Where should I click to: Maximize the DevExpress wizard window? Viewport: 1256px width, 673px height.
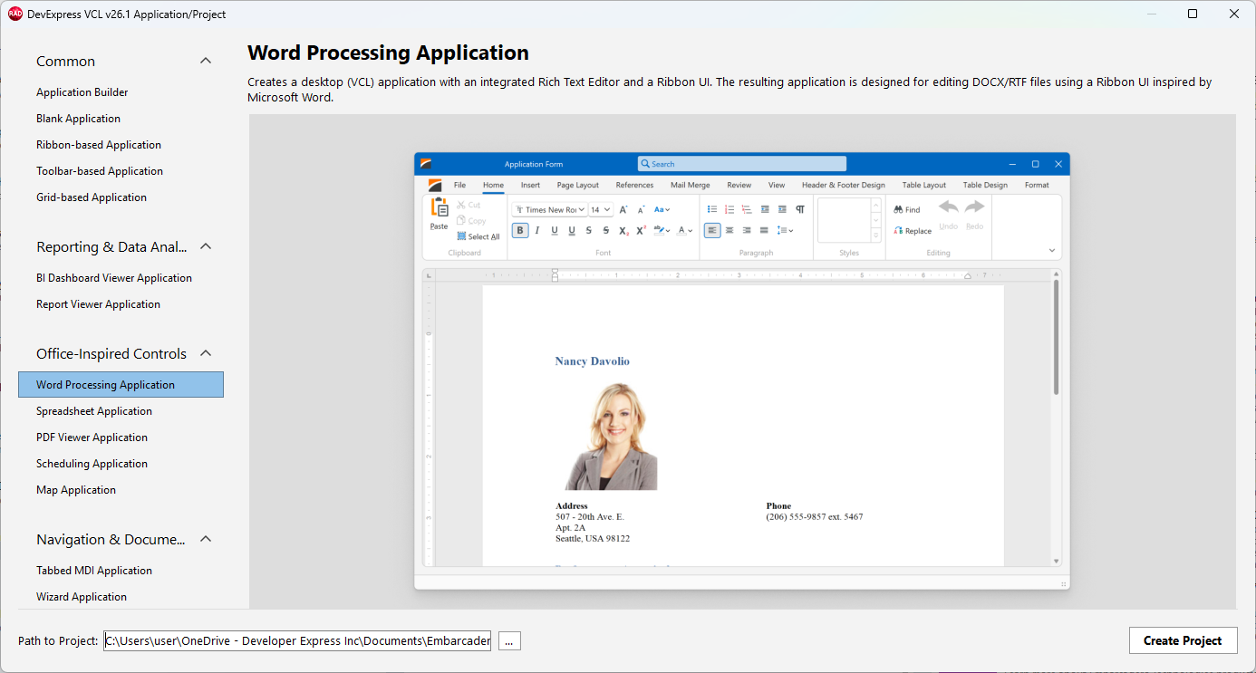[x=1193, y=14]
